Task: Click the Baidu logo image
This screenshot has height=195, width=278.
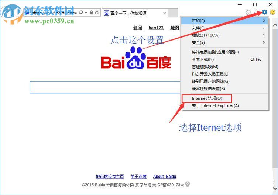Action: 136,58
